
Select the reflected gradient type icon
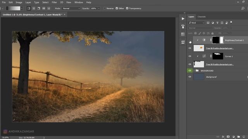pyautogui.click(x=44, y=8)
